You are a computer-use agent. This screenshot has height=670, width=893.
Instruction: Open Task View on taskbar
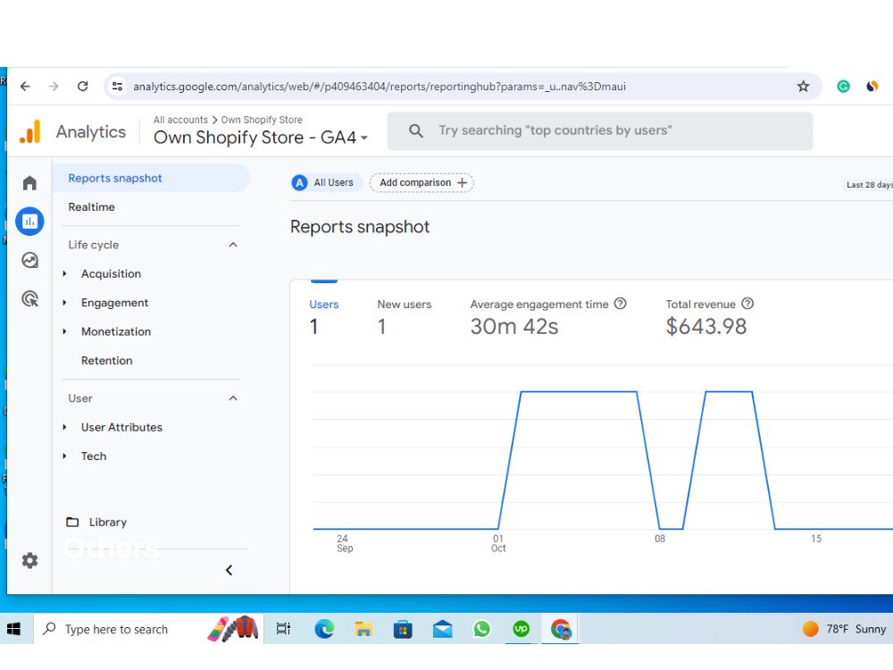(x=283, y=629)
